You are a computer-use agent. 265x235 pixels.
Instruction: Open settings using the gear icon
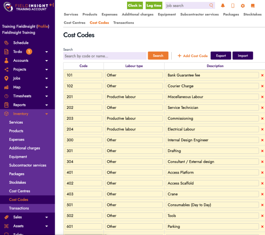(243, 5)
